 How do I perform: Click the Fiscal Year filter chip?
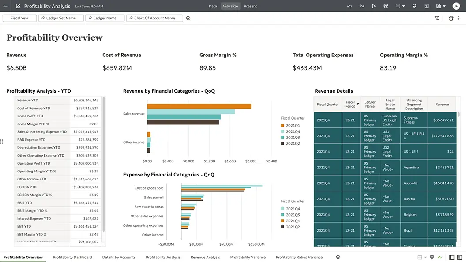coord(19,18)
